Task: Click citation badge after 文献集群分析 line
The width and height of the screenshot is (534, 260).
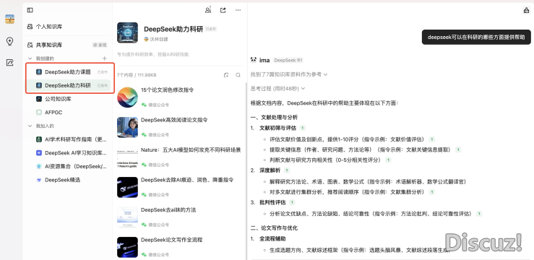Action: click(432, 192)
